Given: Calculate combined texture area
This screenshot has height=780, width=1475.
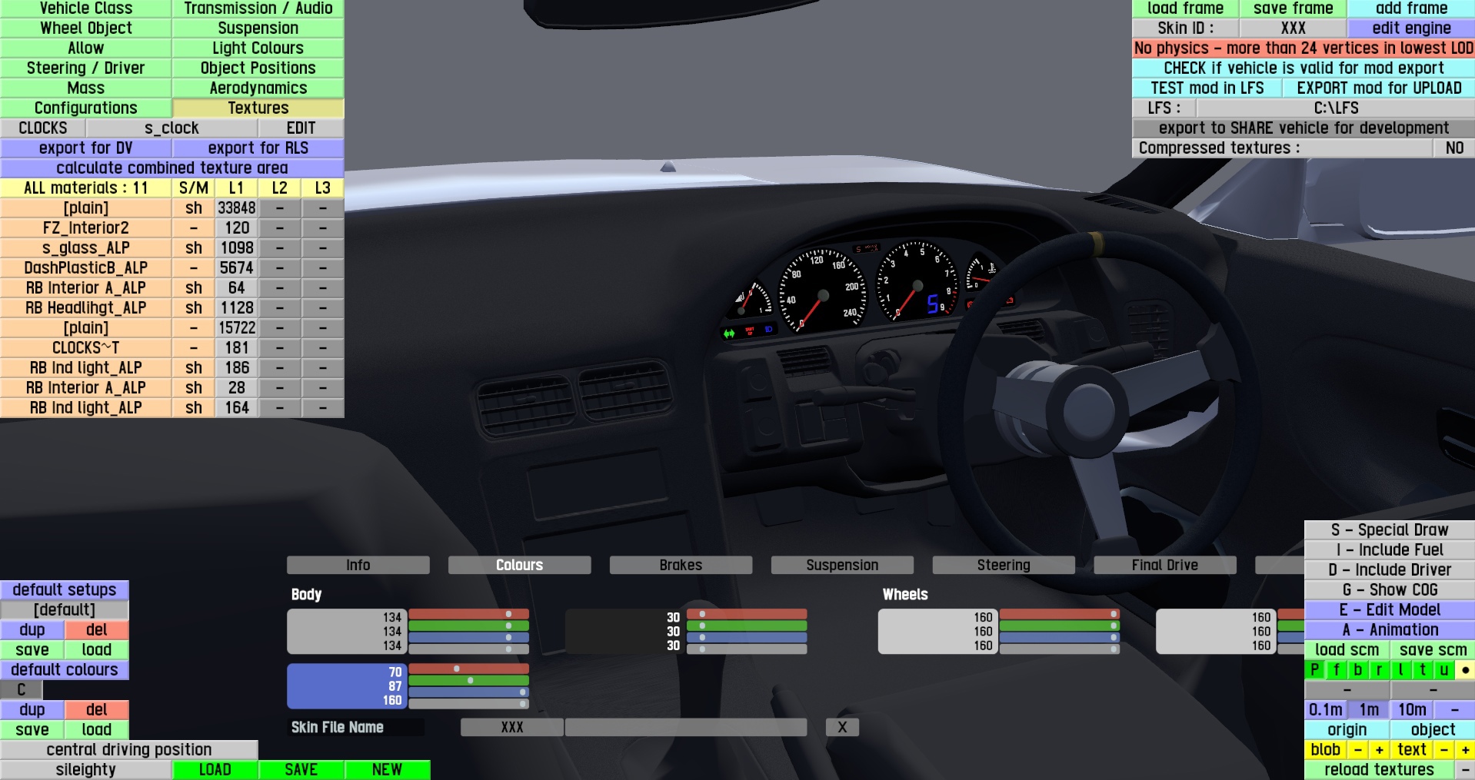Looking at the screenshot, I should point(171,168).
